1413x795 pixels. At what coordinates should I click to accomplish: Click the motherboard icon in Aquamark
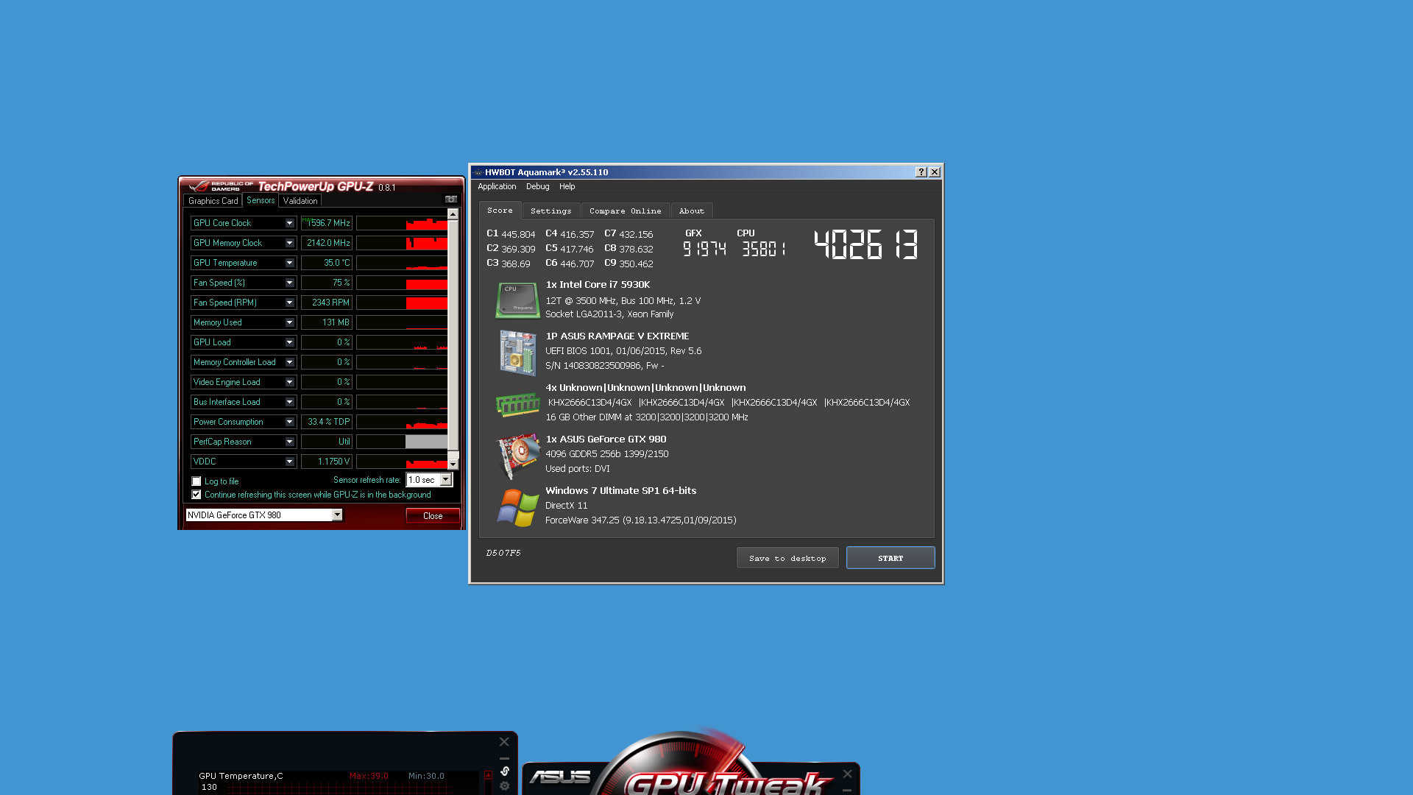click(517, 352)
